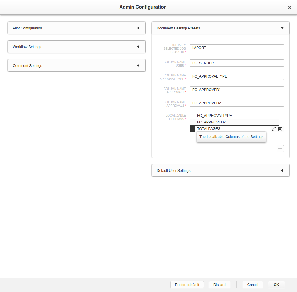Click the Discard button
Viewport: 297px width, 292px height.
coord(219,285)
